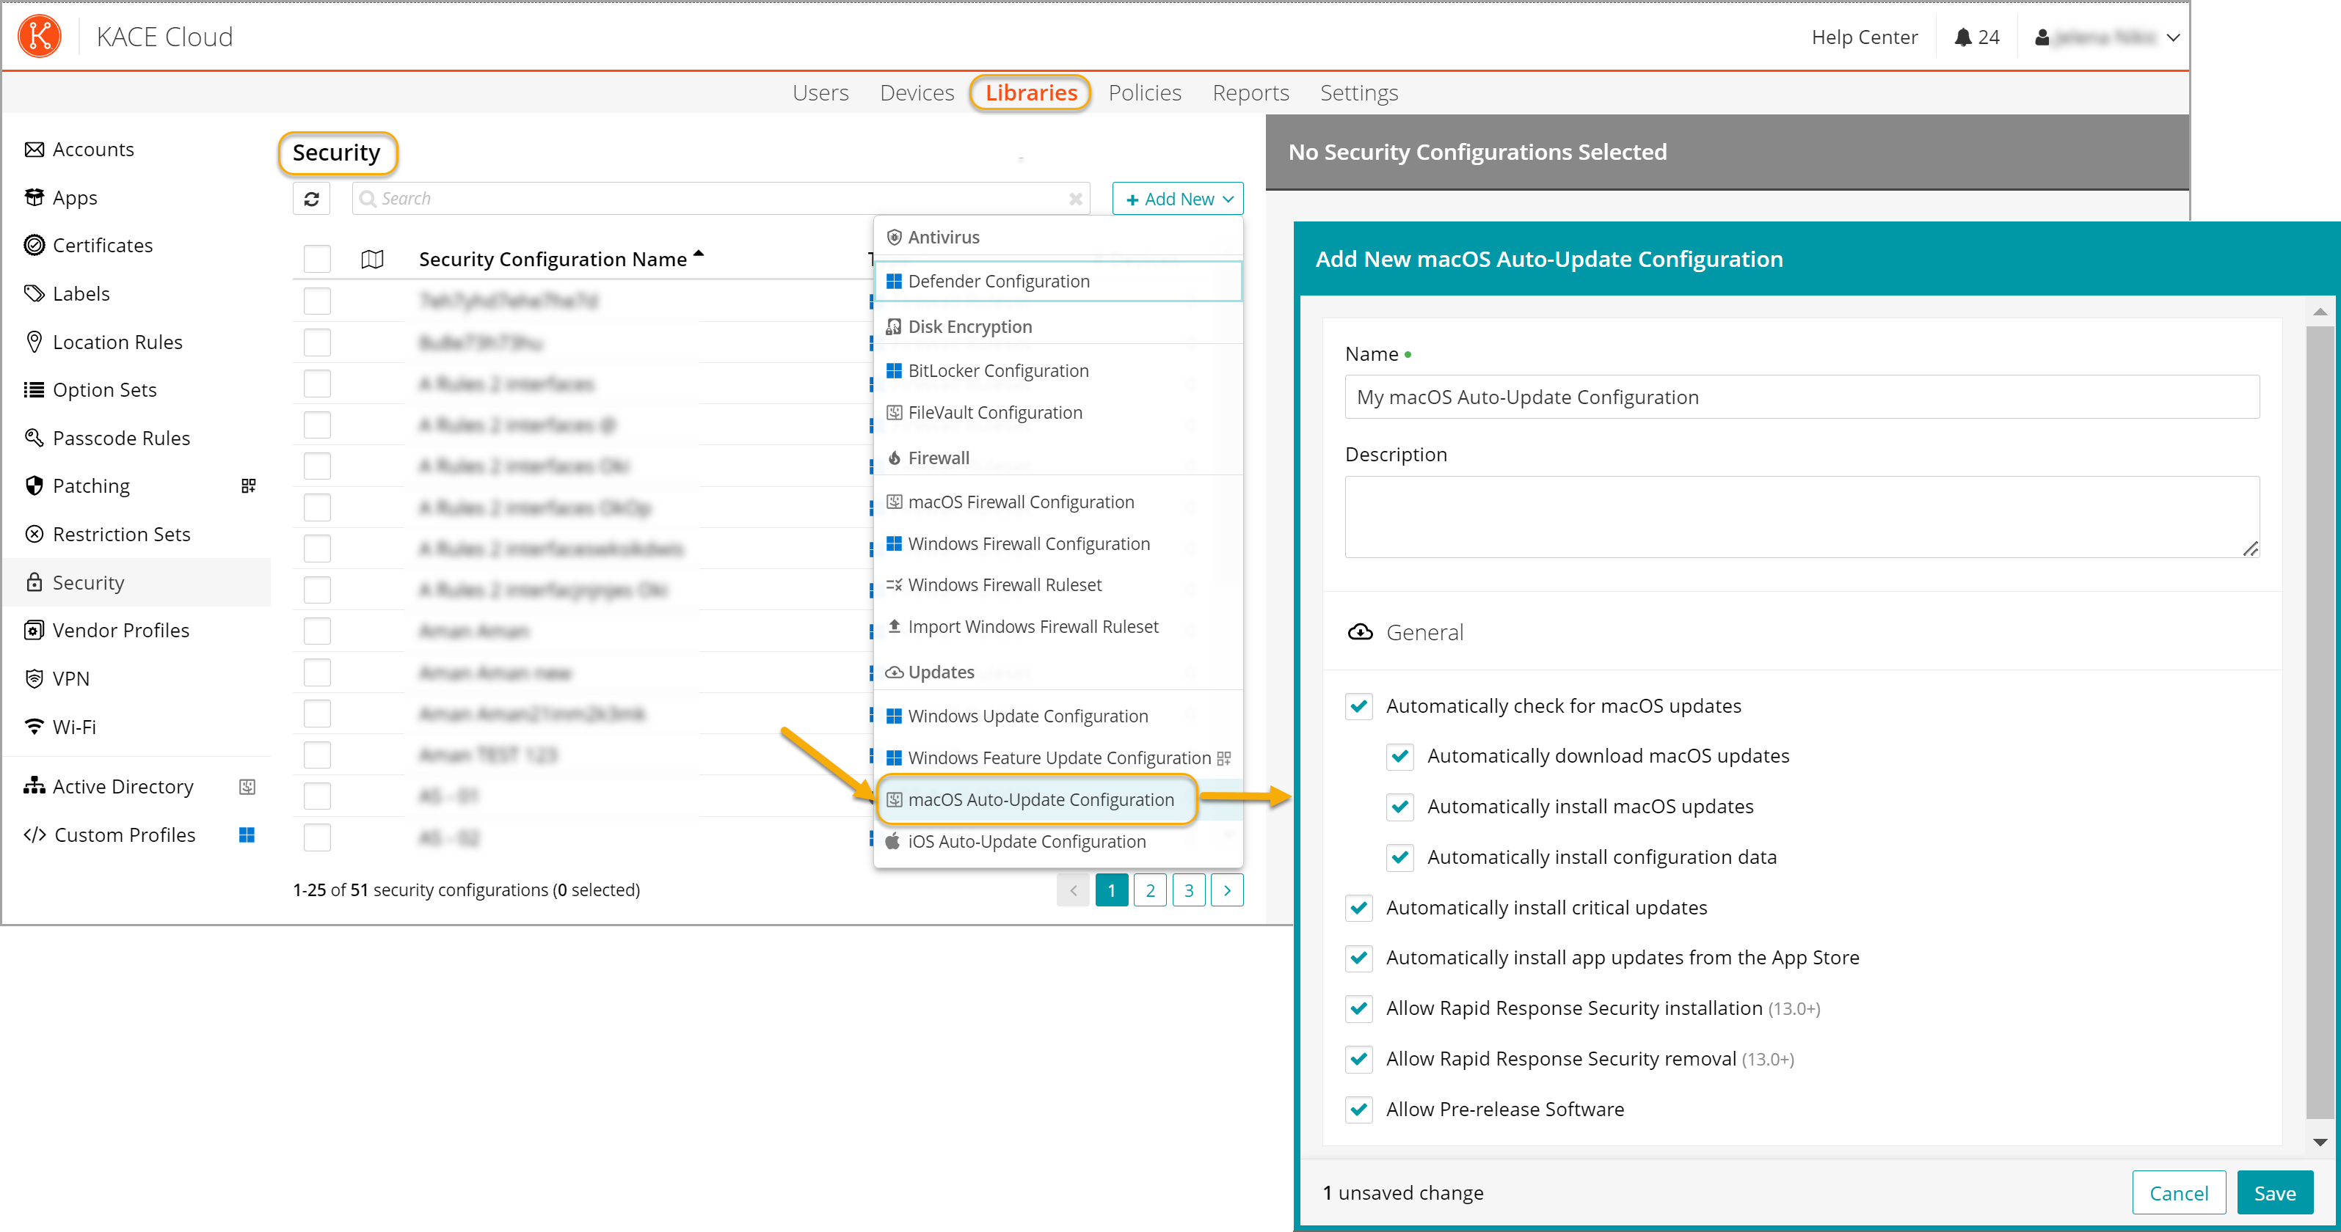Screen dimensions: 2341x1232
Task: Click the notification bell icon
Action: click(1962, 37)
